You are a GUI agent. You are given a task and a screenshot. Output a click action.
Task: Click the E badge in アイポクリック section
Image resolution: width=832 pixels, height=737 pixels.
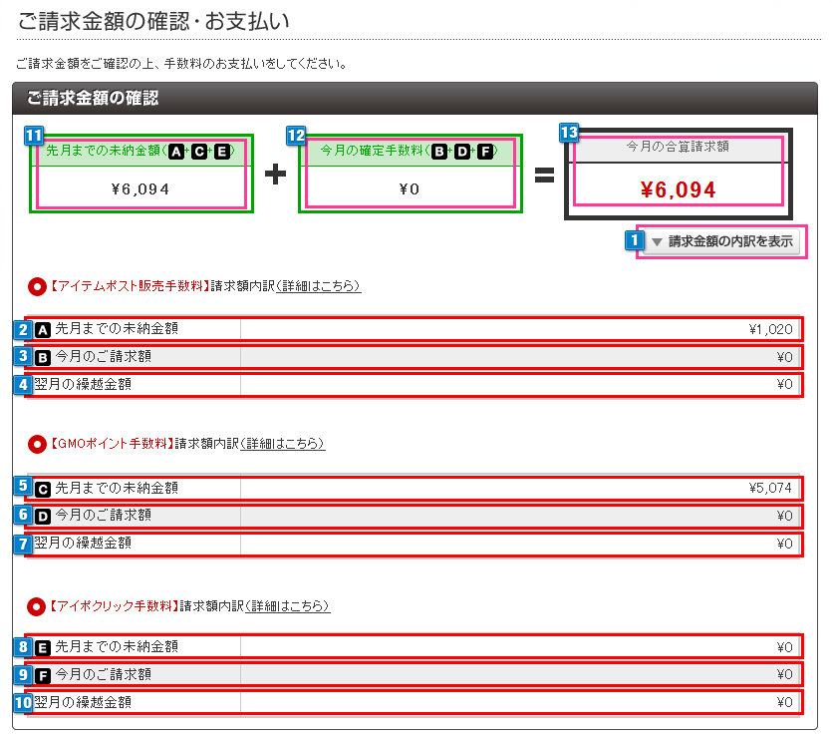[42, 646]
